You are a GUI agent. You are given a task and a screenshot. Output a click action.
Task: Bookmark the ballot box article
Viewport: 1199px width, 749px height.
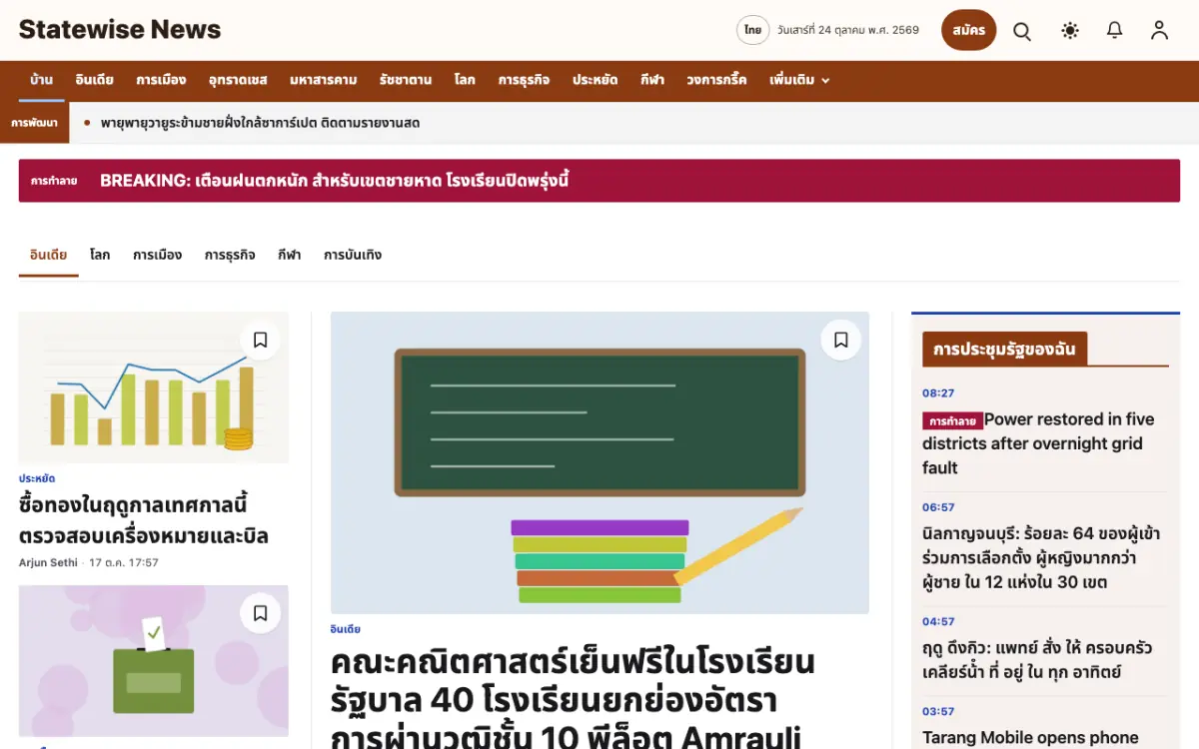[x=260, y=613]
